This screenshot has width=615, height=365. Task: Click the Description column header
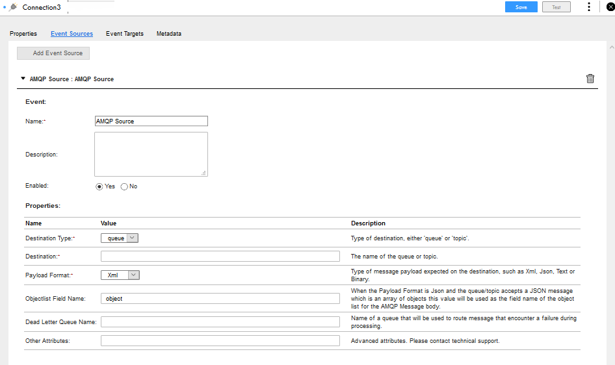tap(368, 223)
